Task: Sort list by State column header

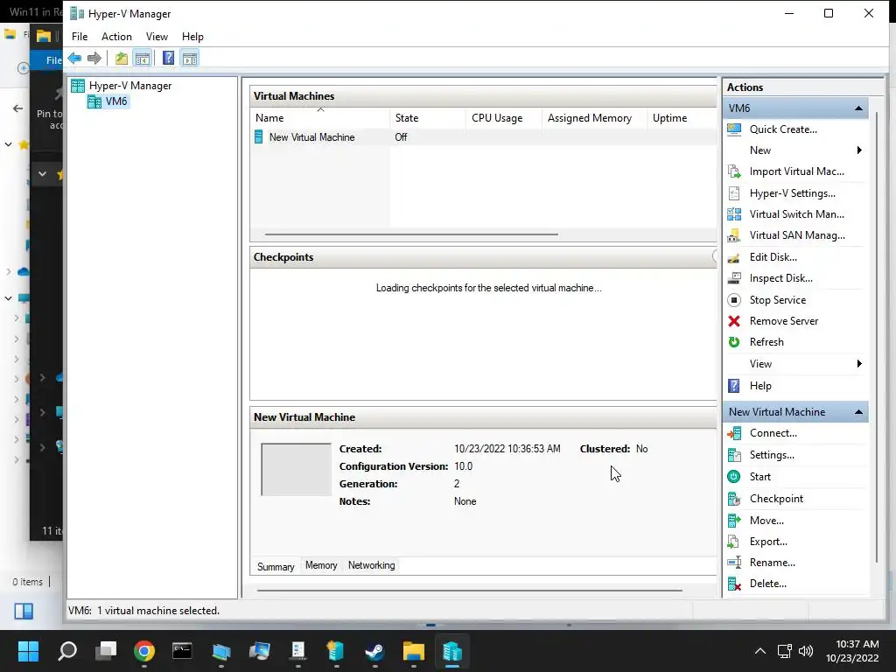Action: [427, 118]
